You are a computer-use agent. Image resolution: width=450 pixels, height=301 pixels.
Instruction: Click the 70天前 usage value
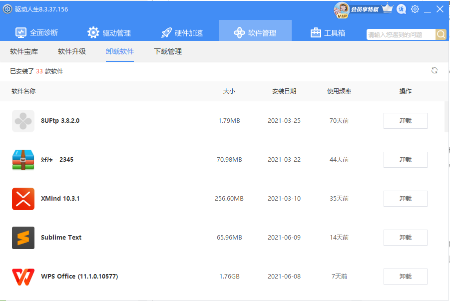click(x=339, y=121)
